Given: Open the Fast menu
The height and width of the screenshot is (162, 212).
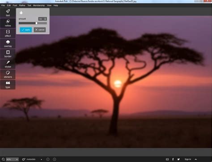Looking at the screenshot, I should click(x=15, y=5).
